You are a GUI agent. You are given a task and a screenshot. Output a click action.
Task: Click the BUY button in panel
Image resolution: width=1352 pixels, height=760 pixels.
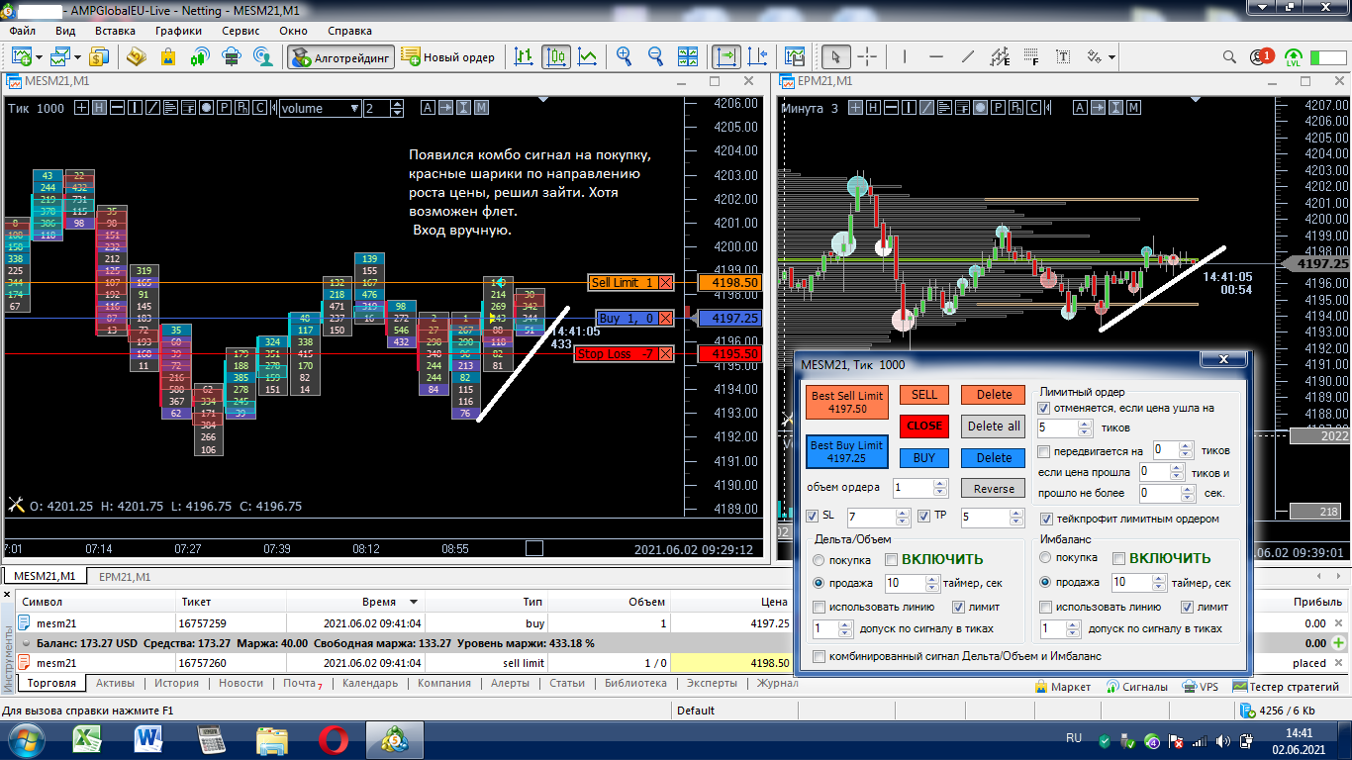point(924,458)
